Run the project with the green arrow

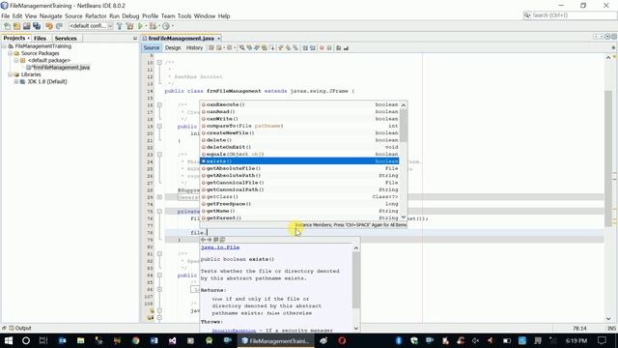pos(140,26)
